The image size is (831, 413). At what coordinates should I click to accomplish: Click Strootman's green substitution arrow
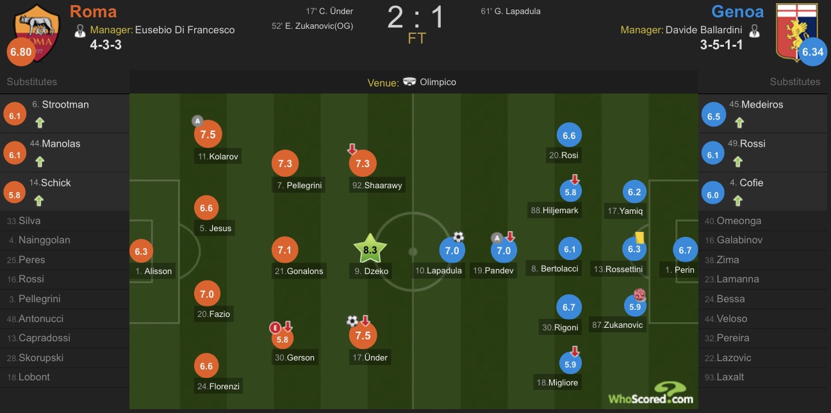40,122
